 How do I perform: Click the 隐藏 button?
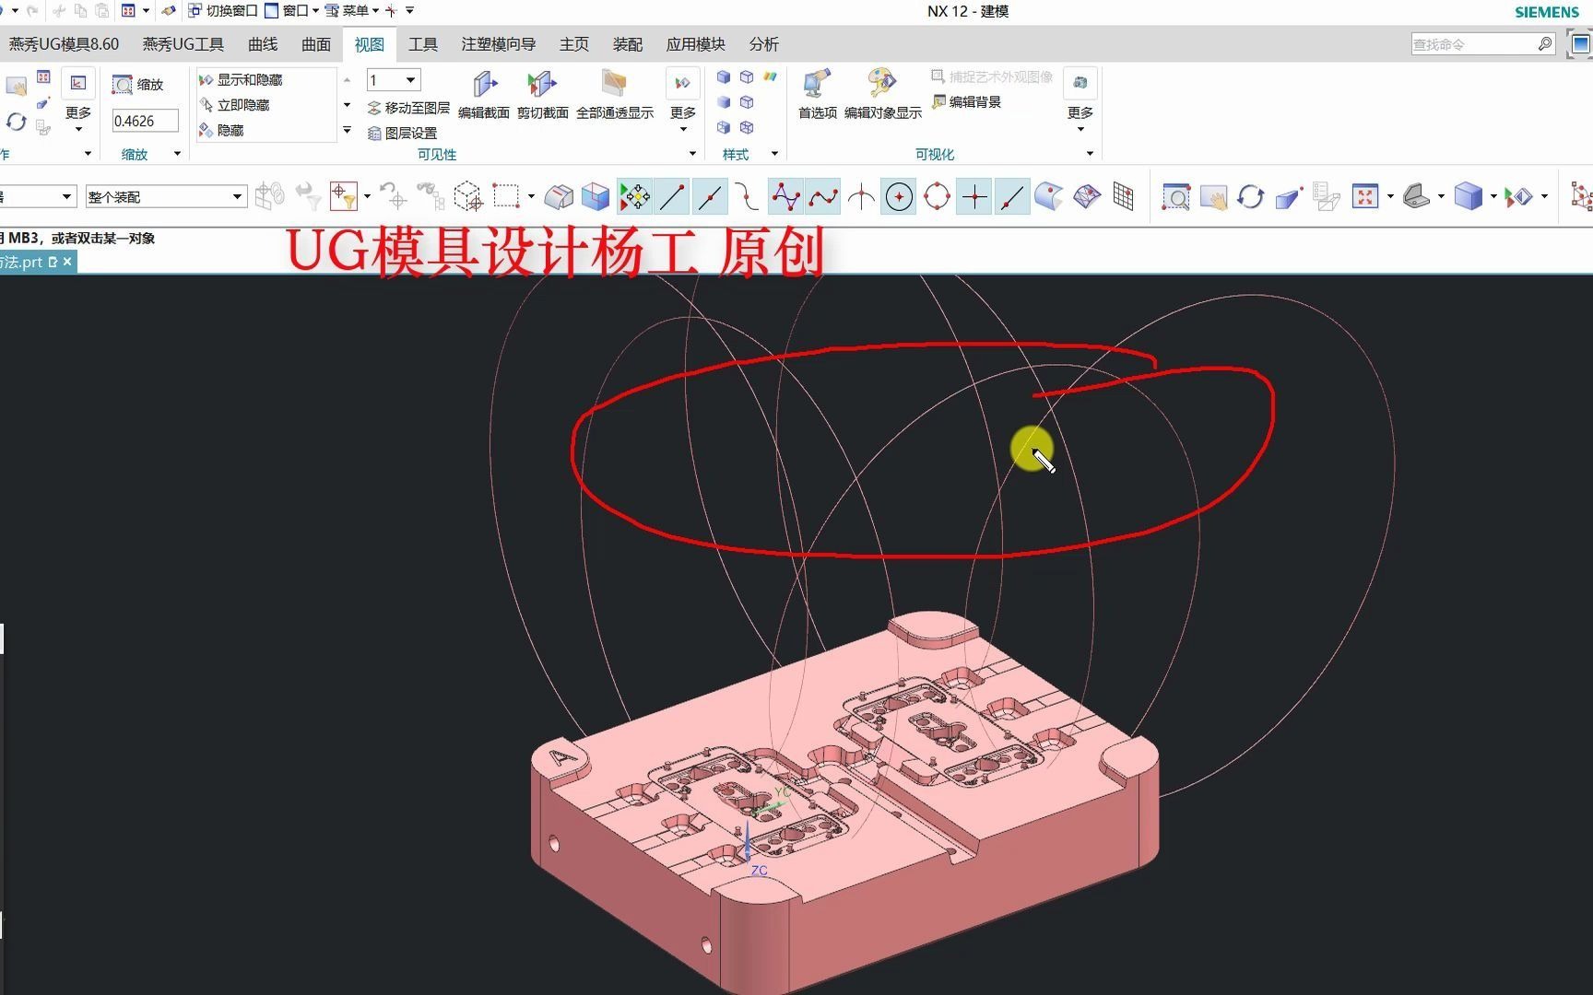click(x=221, y=131)
